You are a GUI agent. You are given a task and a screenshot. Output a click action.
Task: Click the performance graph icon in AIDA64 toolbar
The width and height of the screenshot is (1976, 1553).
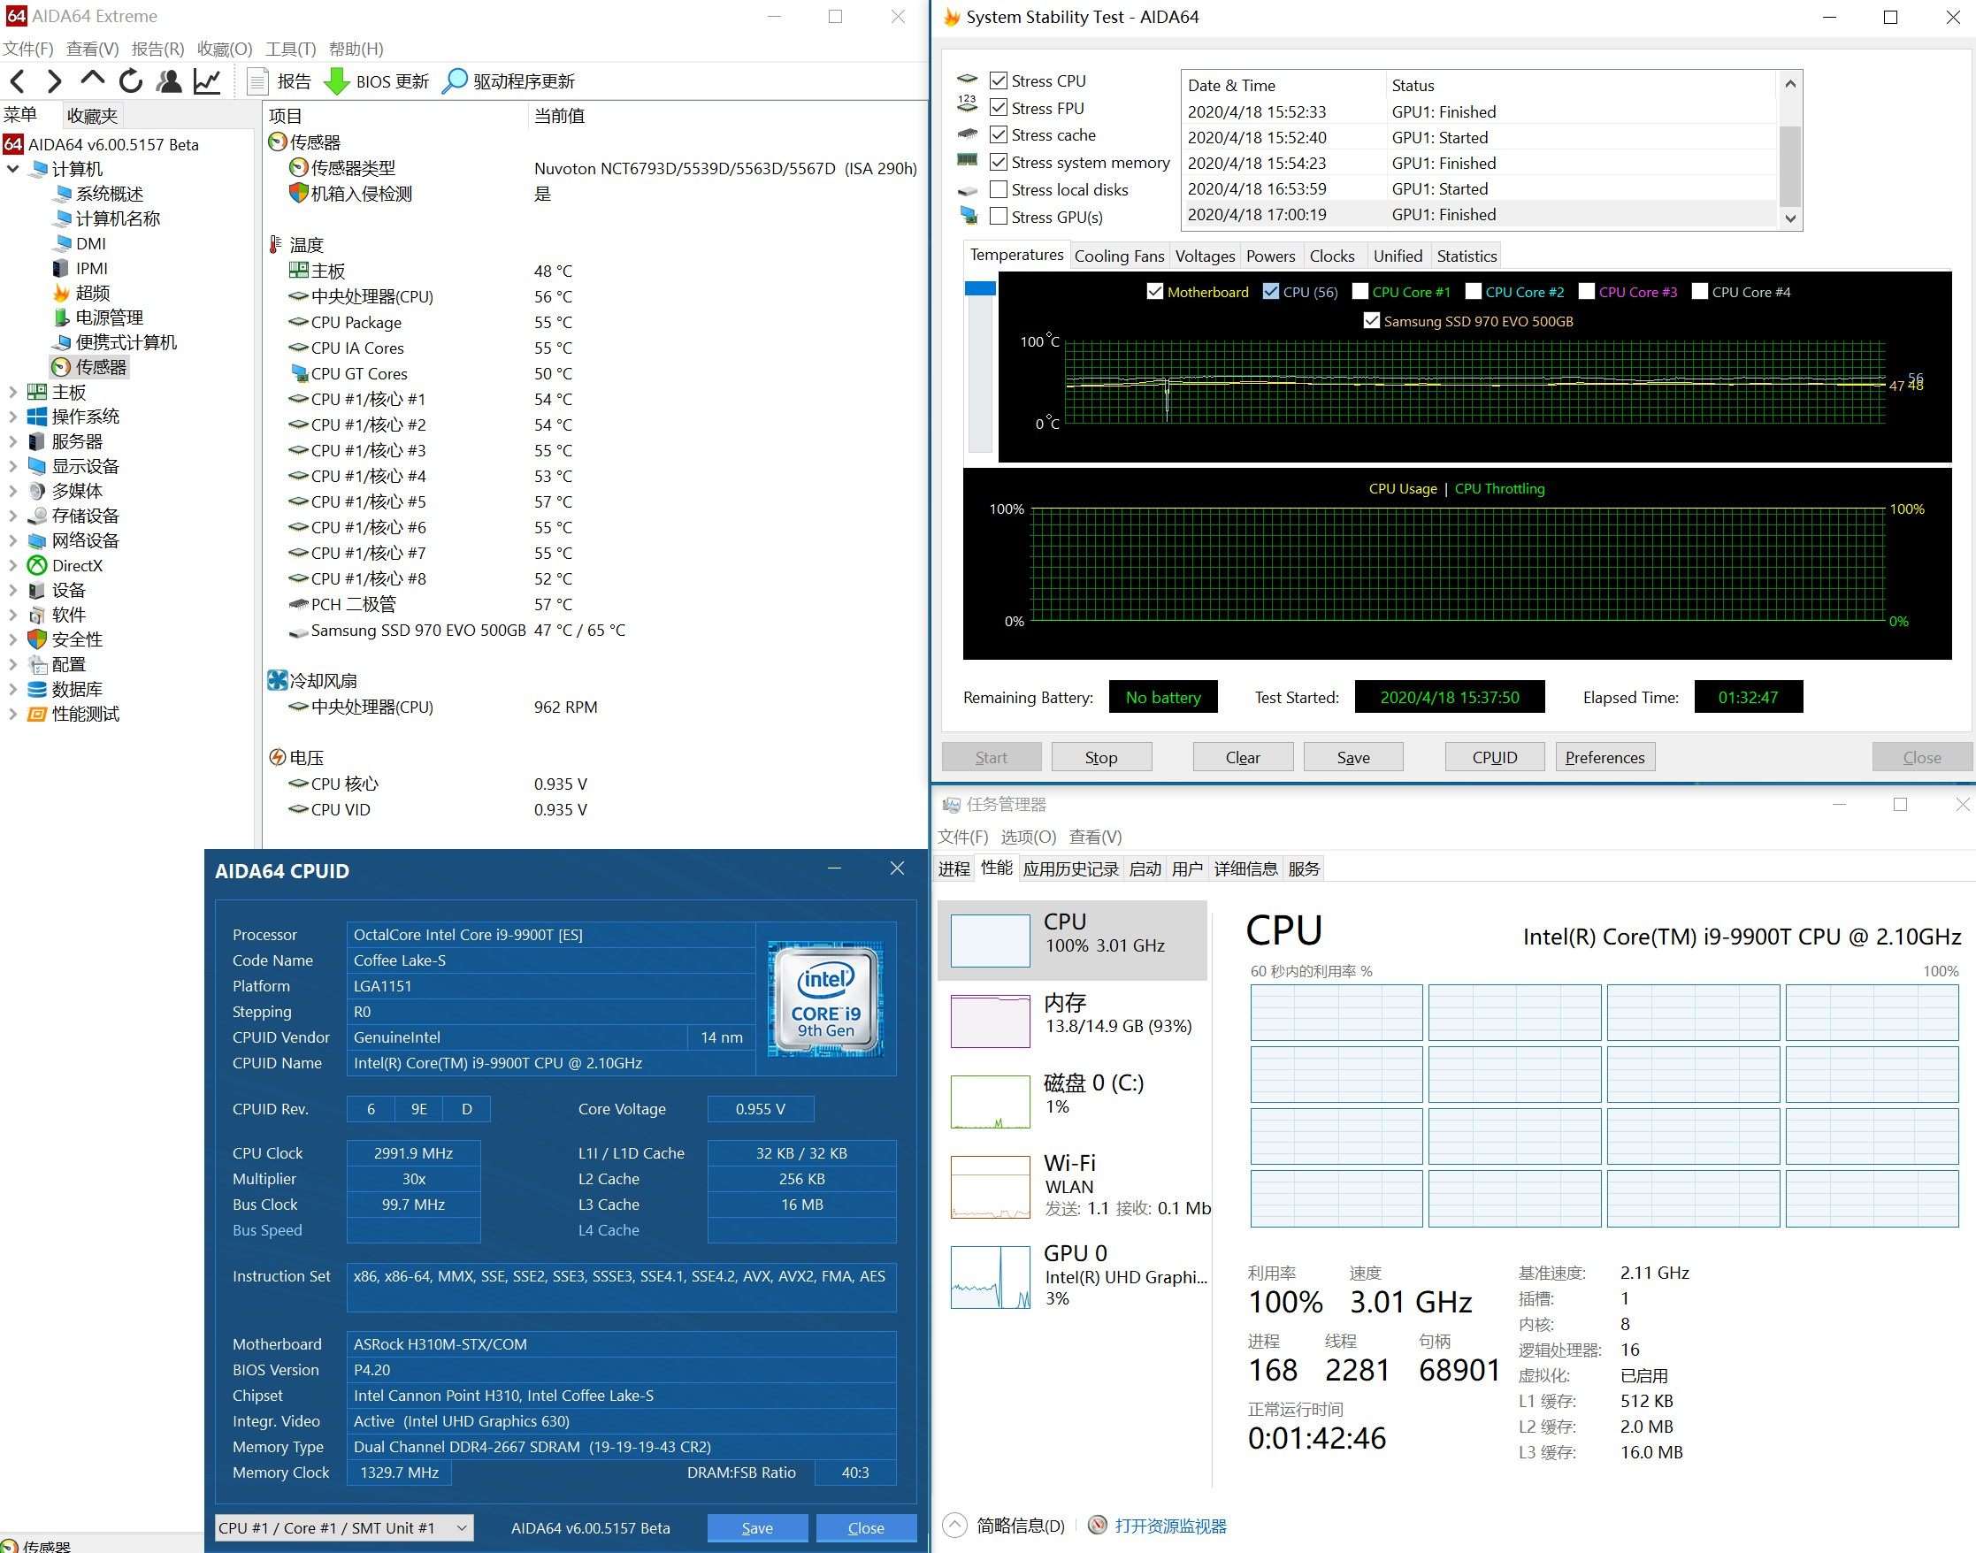[x=206, y=81]
